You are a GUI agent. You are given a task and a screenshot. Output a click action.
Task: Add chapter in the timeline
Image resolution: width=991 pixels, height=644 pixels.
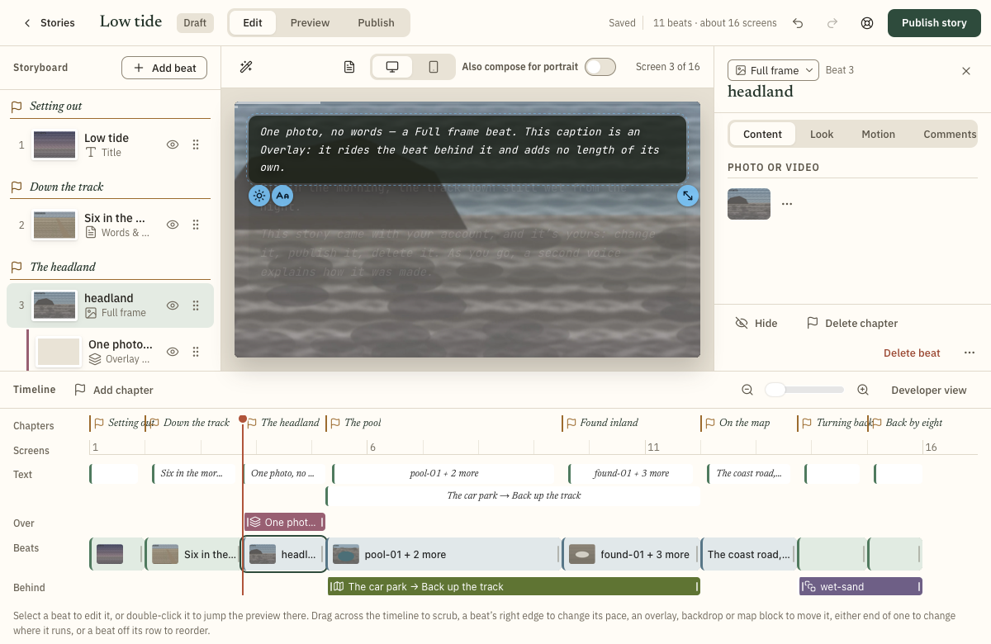coord(114,390)
